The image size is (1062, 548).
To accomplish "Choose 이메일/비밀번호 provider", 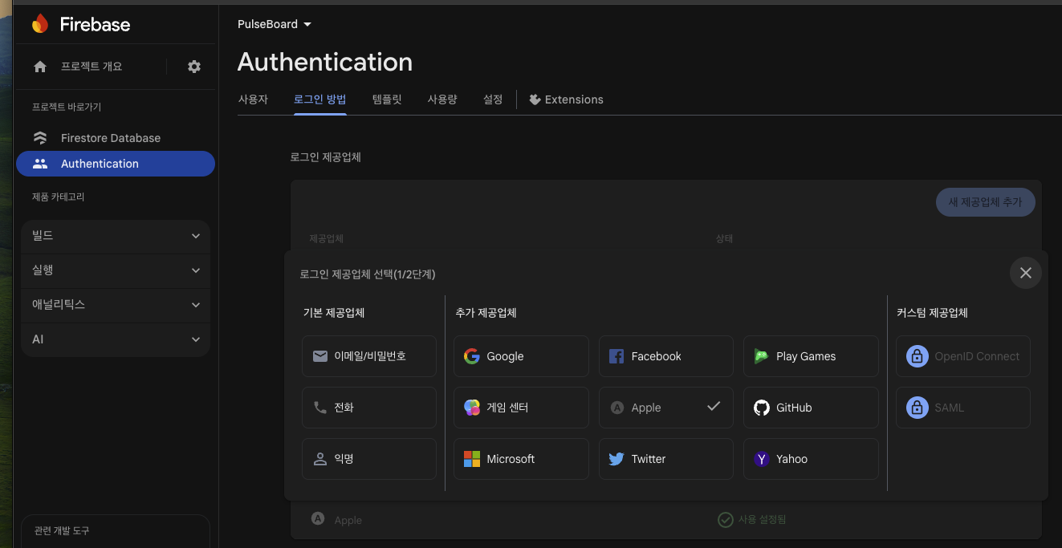I will point(369,356).
